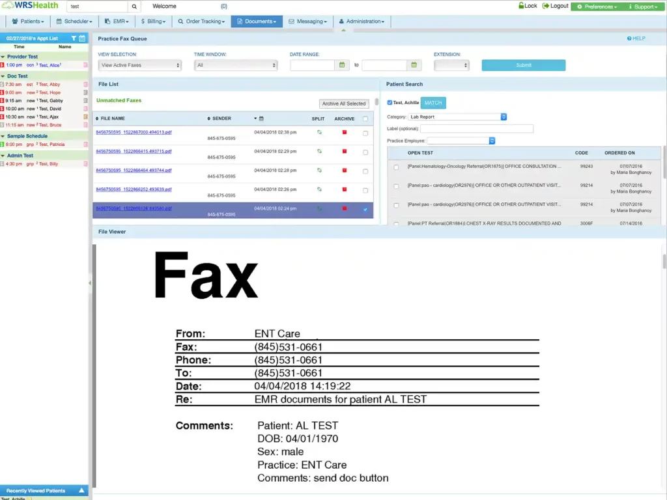Open the HELP link in Practice Fax Queue
Screen dimensions: 667x500
point(636,38)
